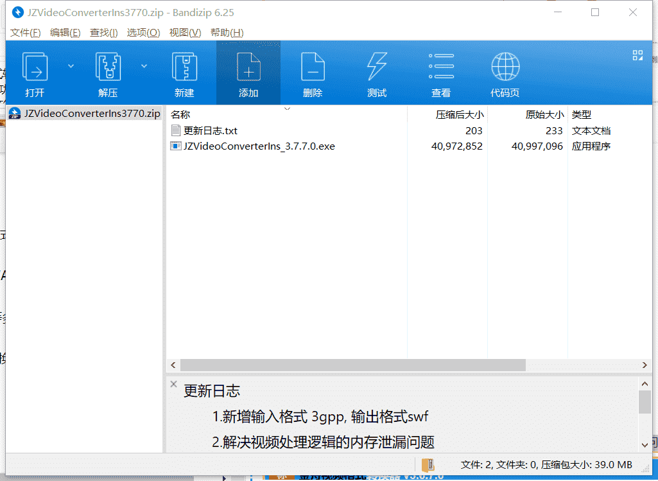This screenshot has height=481, width=658.
Task: Expand the dropdown arrow next to 解压
Action: pyautogui.click(x=144, y=66)
